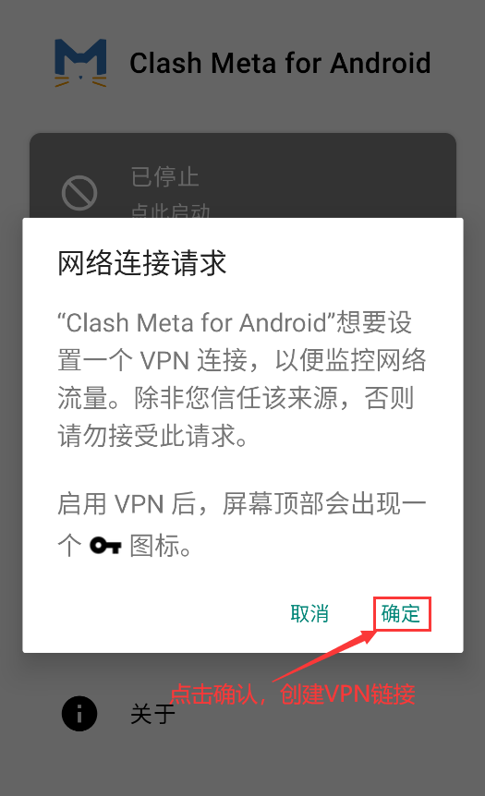This screenshot has height=796, width=485.
Task: Open the 关于 menu entry
Action: coord(152,714)
